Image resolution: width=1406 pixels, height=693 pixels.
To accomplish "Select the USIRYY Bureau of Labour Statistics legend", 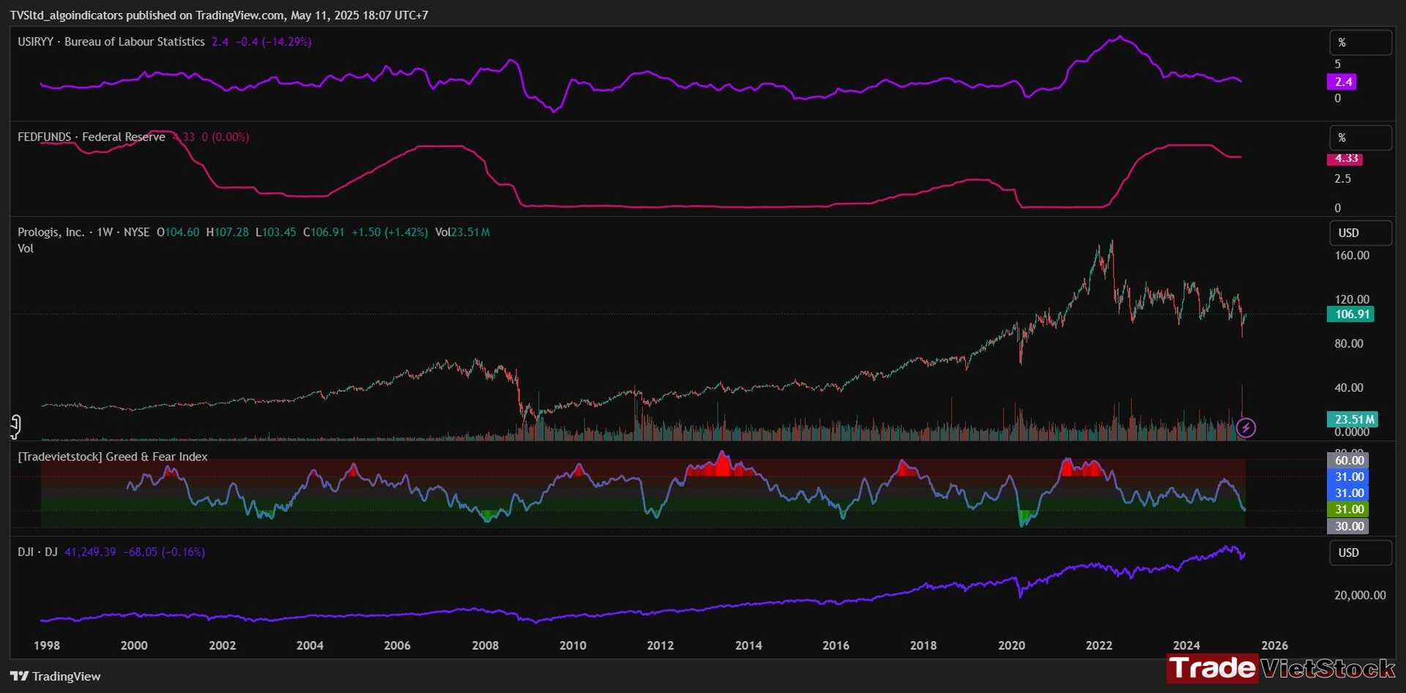I will tap(111, 42).
